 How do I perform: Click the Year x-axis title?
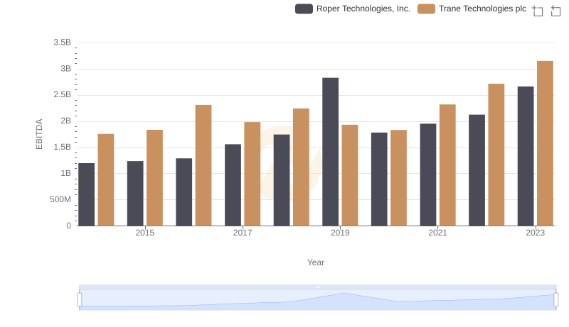pos(316,262)
